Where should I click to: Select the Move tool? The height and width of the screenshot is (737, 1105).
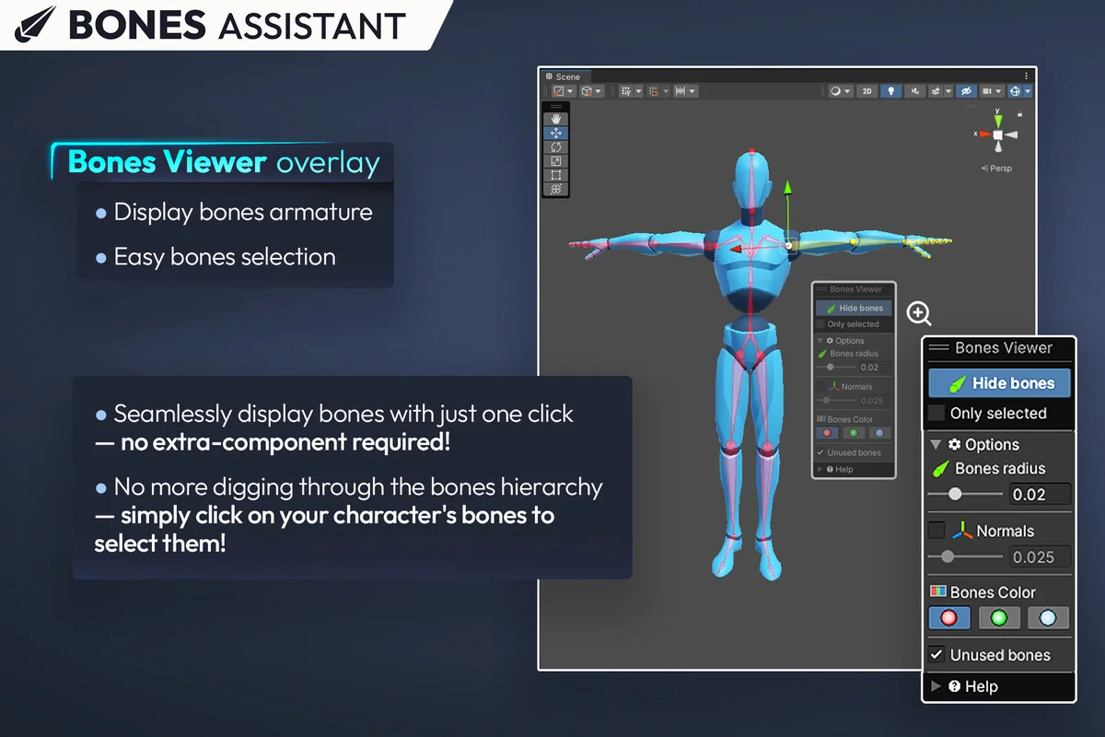click(x=555, y=133)
